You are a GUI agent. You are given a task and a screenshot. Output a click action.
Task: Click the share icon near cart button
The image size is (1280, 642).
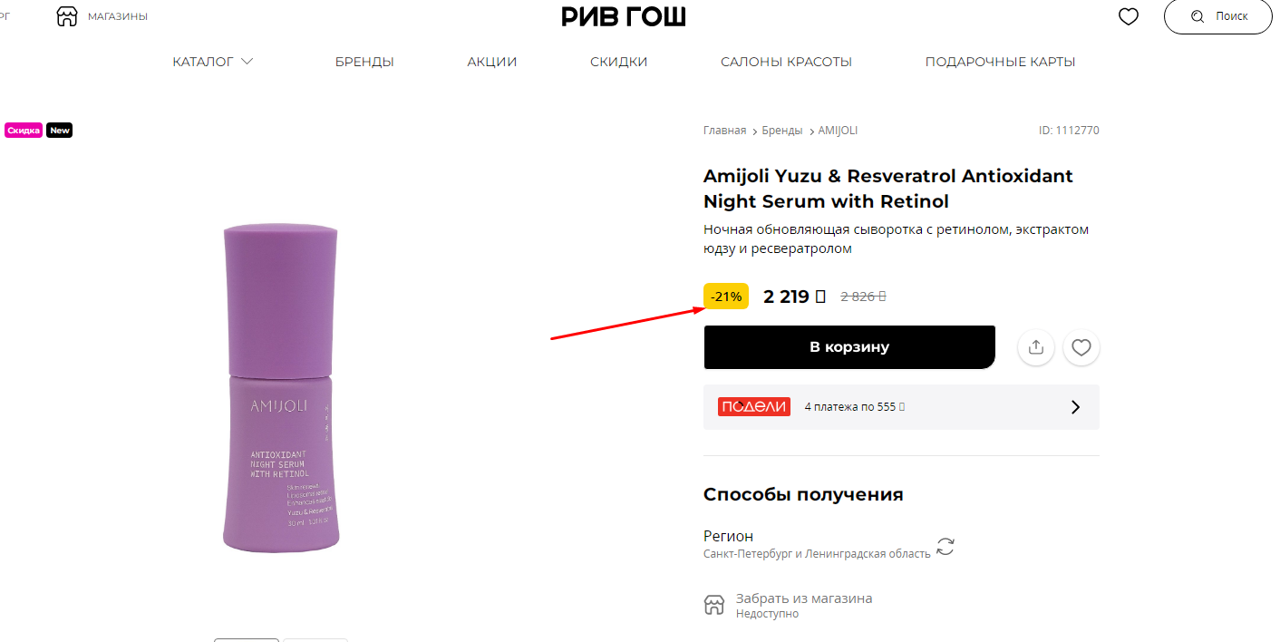click(x=1036, y=347)
